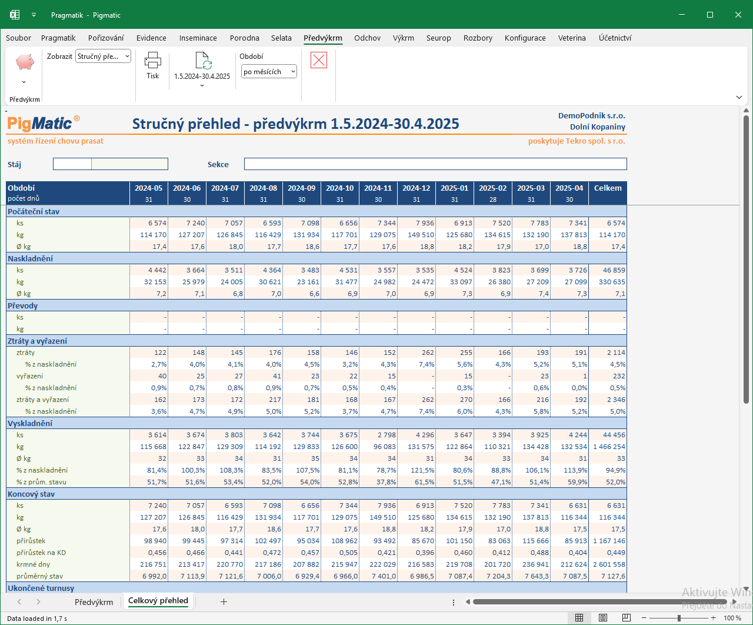Collapse the ribbon with chevron arrow
753x625 pixels.
click(x=739, y=97)
